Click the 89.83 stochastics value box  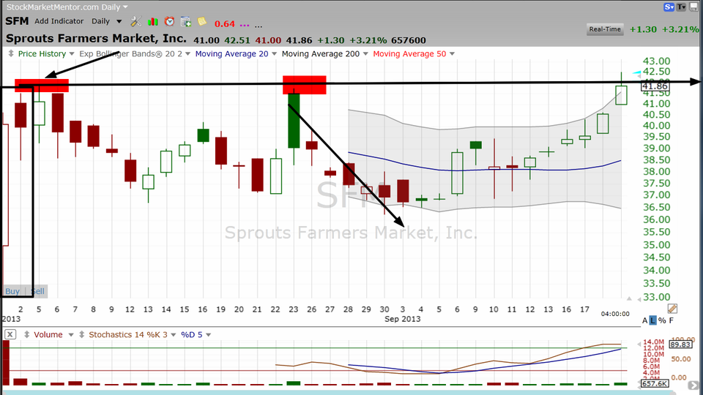coord(680,345)
